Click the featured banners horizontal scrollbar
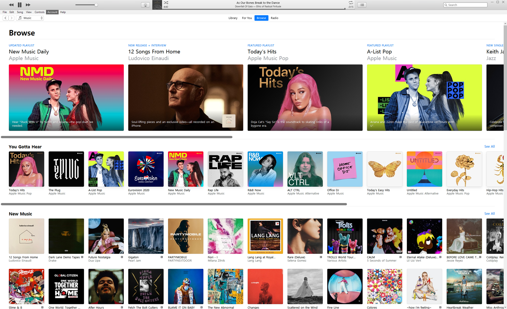The height and width of the screenshot is (309, 507). 117,137
